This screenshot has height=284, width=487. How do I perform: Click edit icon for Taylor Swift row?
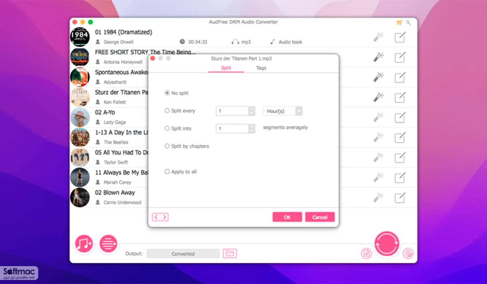pyautogui.click(x=400, y=158)
